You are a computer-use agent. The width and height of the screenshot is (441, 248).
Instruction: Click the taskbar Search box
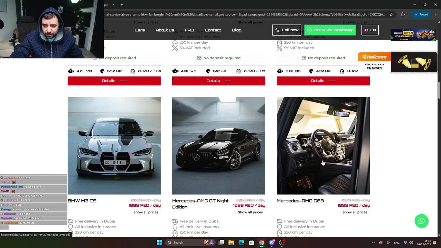coord(190,242)
